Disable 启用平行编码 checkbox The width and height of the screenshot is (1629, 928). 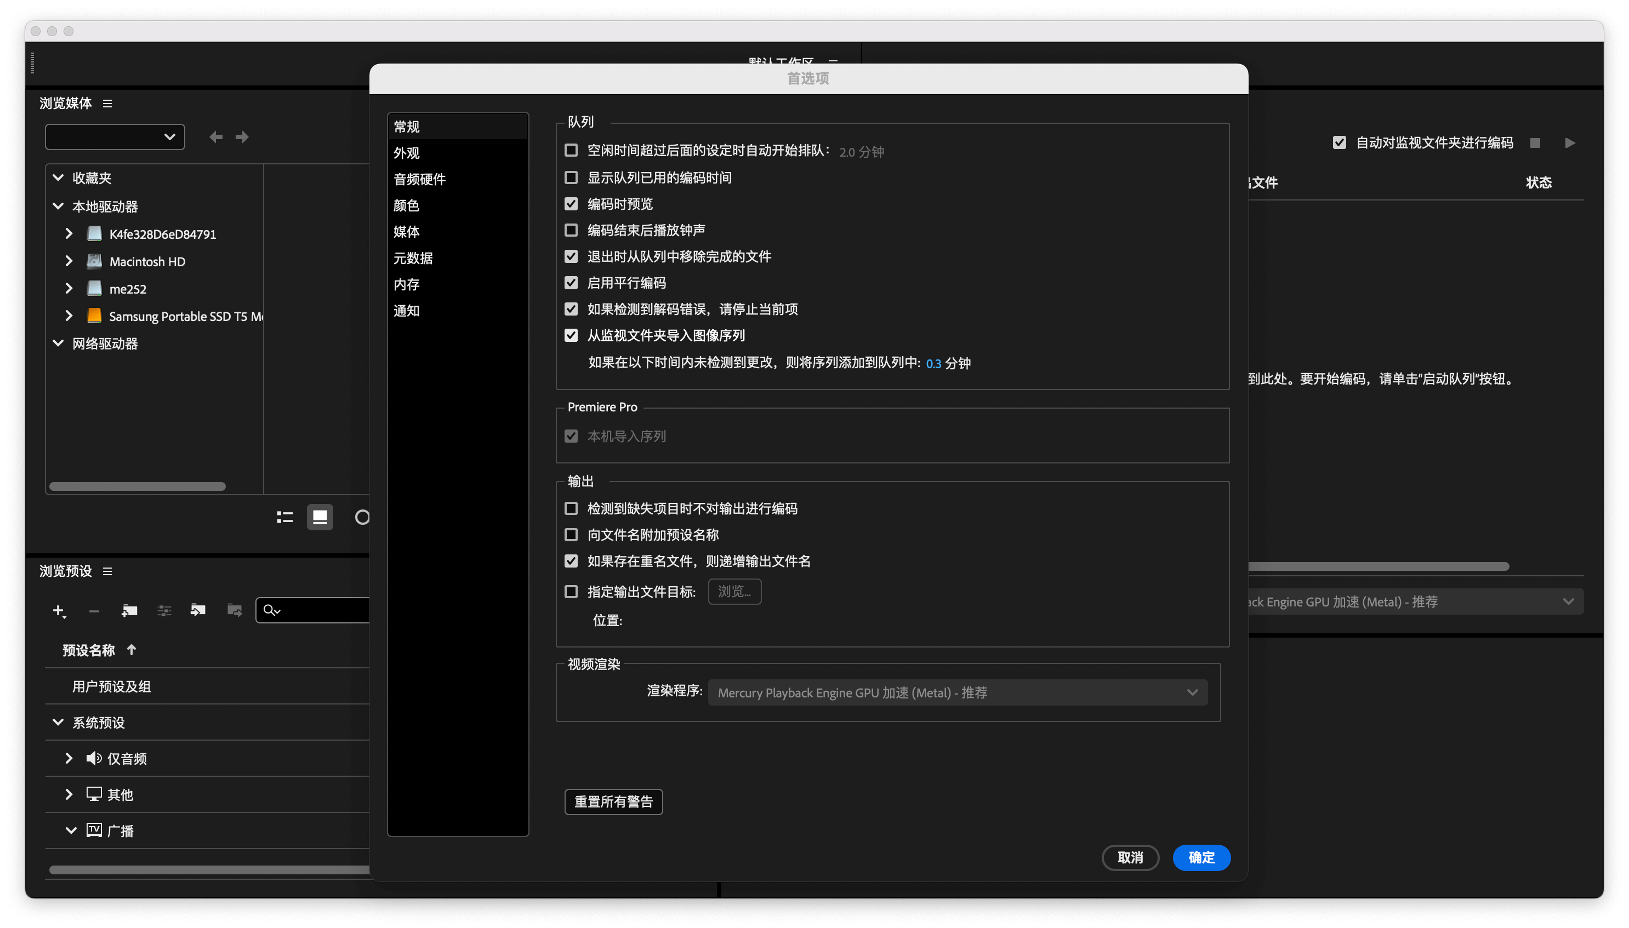571,282
